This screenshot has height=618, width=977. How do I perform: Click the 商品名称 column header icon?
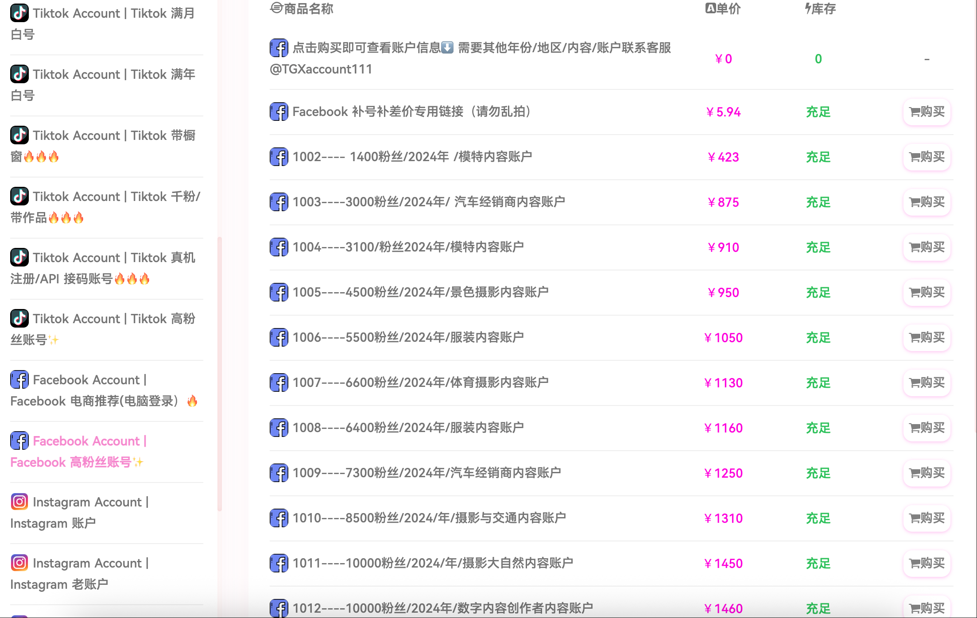tap(276, 8)
